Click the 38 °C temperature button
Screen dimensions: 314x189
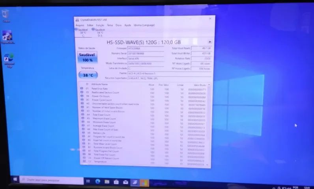click(x=88, y=75)
